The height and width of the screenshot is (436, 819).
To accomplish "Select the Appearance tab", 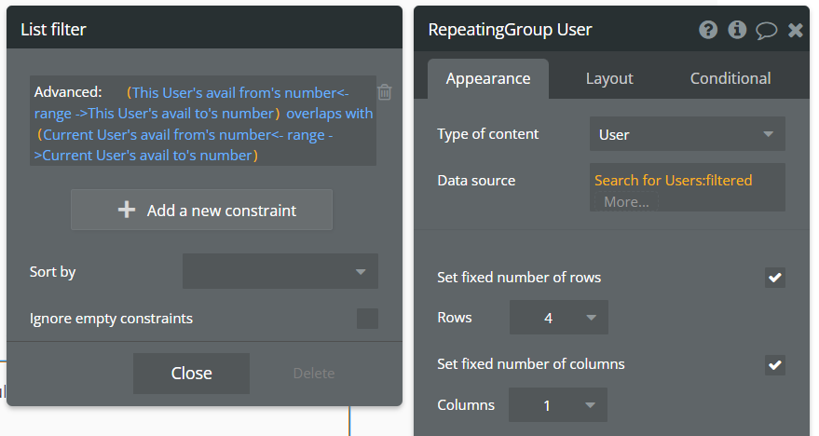I will (488, 79).
